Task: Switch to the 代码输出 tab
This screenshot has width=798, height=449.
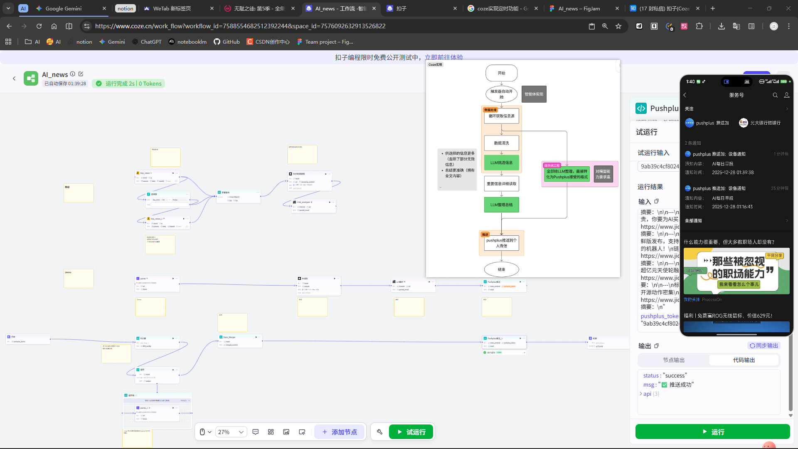Action: click(744, 360)
